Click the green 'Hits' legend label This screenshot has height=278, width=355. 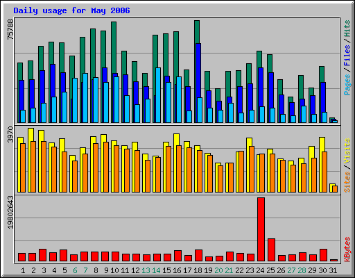click(x=347, y=28)
